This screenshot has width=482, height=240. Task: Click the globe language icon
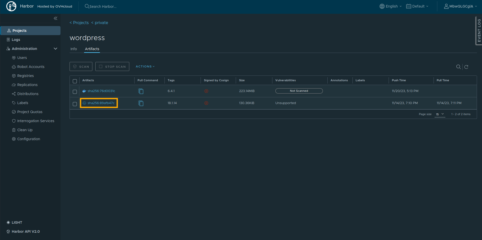[x=382, y=6]
